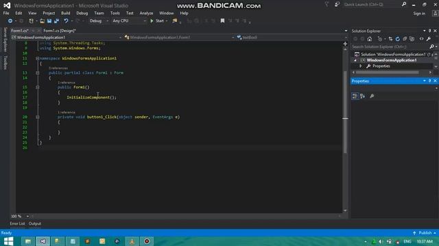The height and width of the screenshot is (246, 439).
Task: Click the Refresh icon in Solution Explorer
Action: tap(398, 39)
